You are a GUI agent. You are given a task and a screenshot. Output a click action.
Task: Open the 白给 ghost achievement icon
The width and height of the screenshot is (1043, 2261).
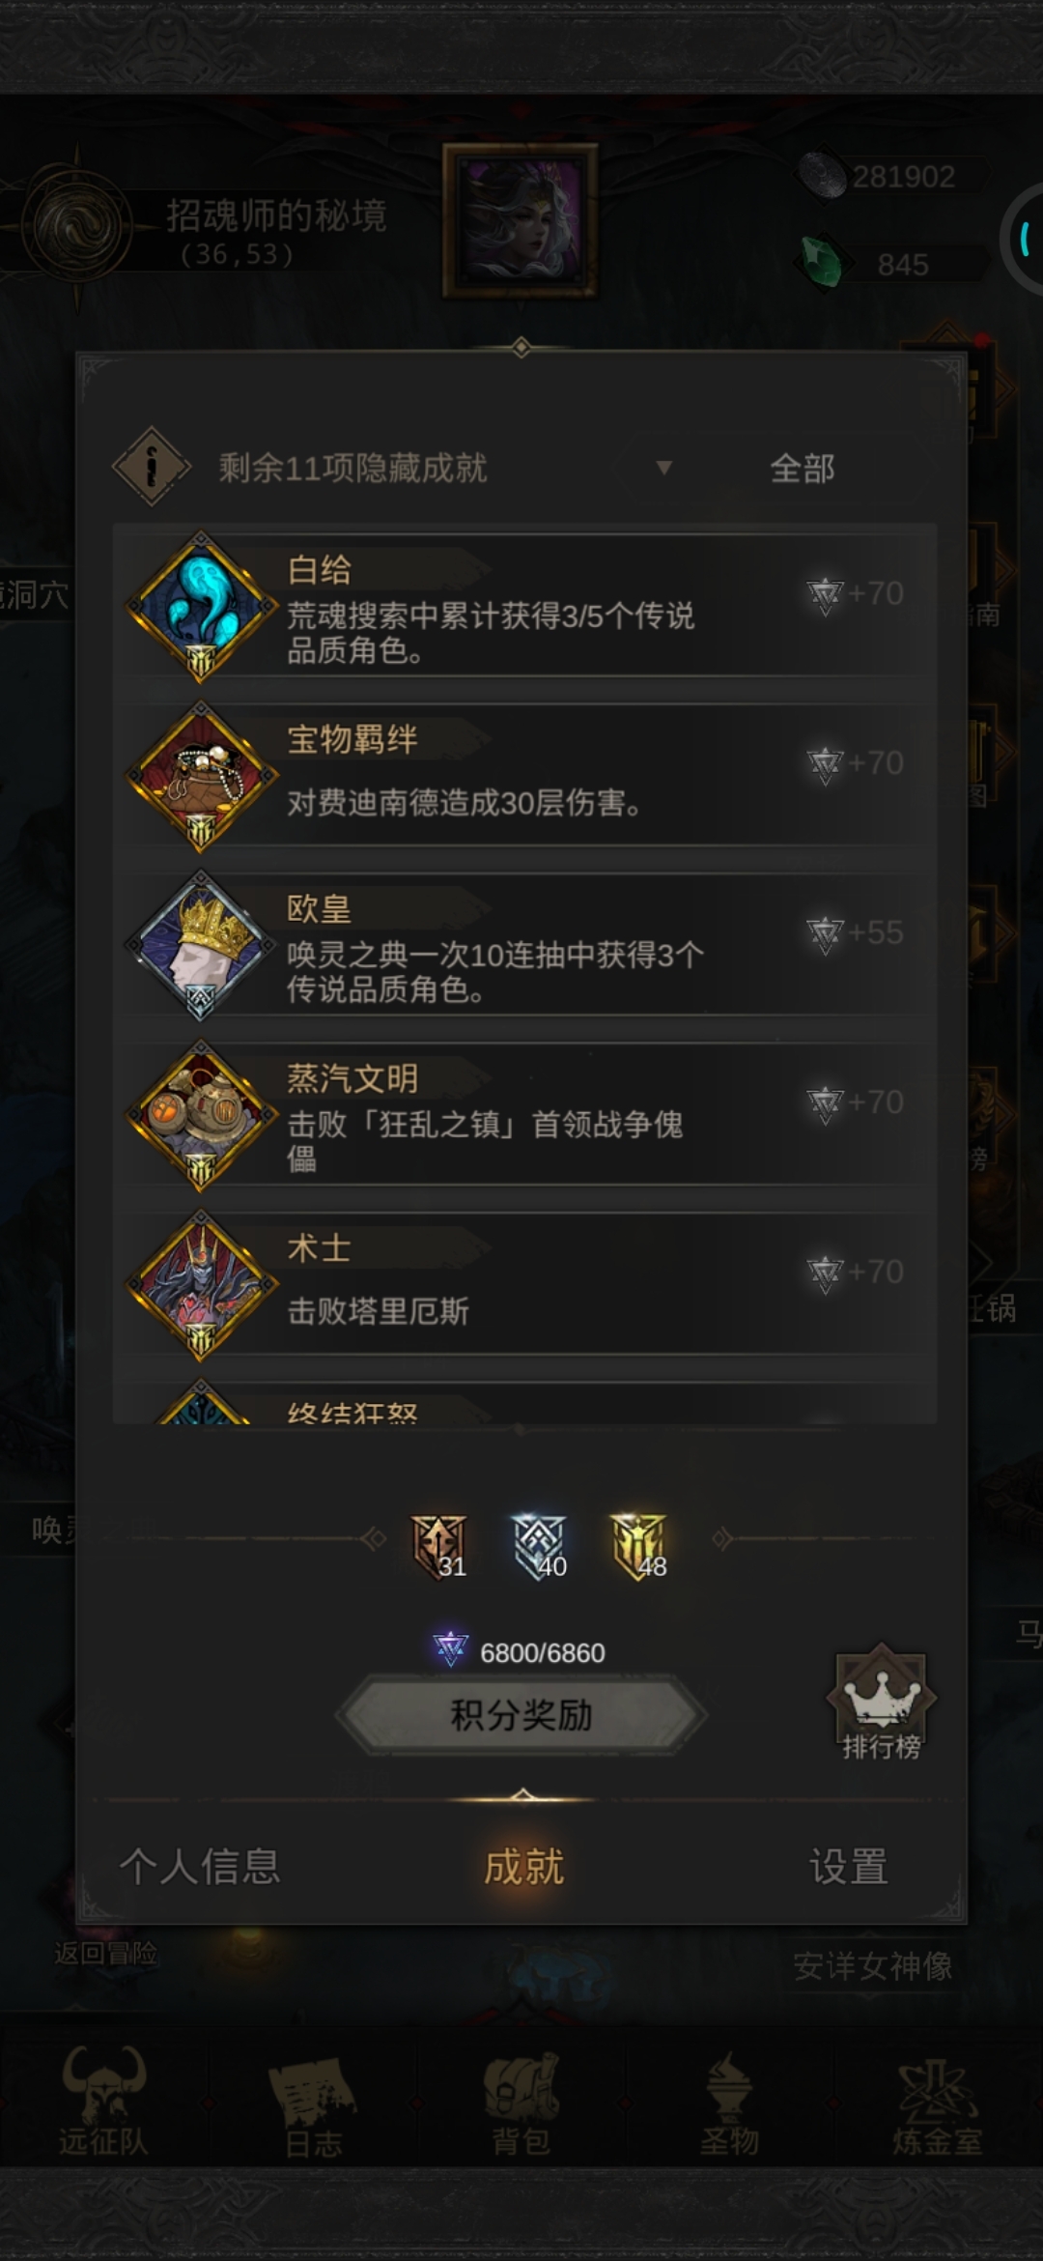coord(201,606)
